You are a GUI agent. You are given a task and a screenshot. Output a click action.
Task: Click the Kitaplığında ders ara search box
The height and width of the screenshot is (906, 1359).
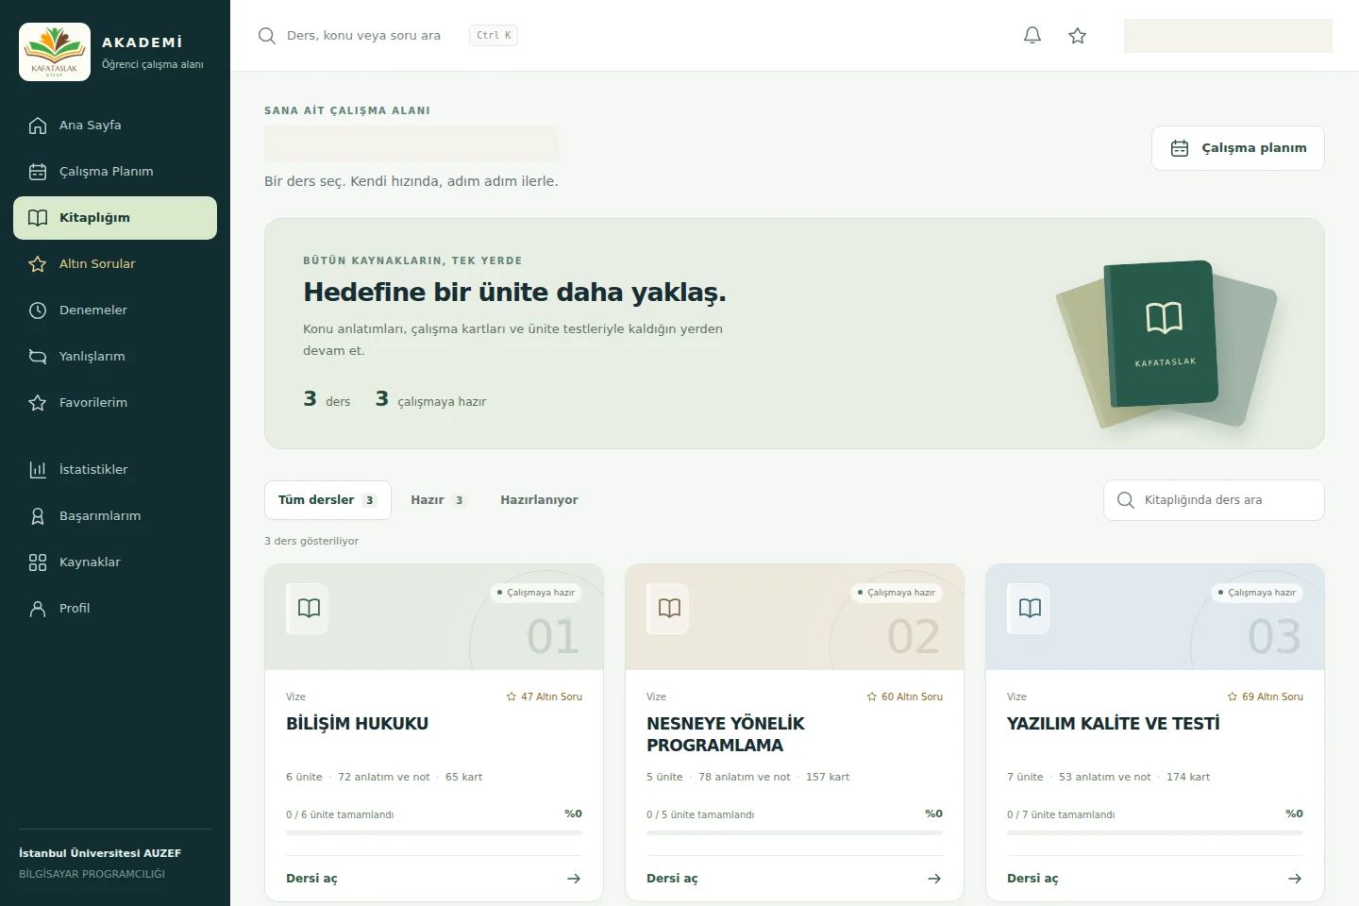click(x=1215, y=500)
